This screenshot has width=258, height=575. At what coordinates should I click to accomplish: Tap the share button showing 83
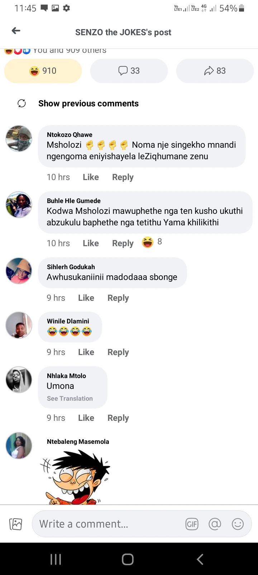[215, 71]
